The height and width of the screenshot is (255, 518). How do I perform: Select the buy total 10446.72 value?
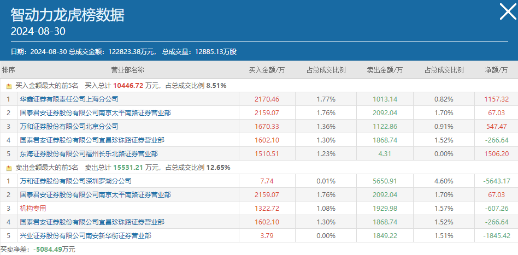coord(128,86)
